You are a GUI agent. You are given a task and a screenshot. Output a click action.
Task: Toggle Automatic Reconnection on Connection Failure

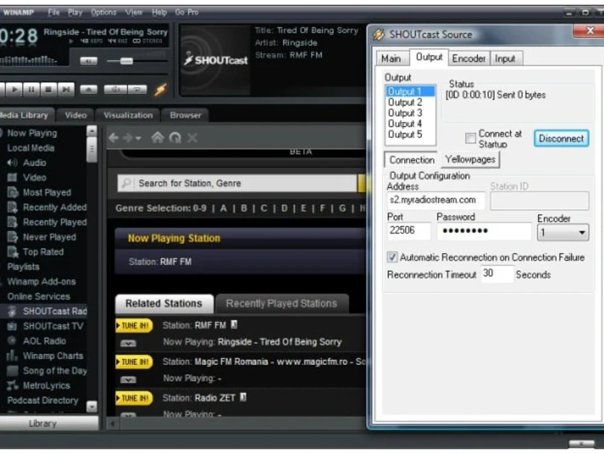[x=392, y=257]
